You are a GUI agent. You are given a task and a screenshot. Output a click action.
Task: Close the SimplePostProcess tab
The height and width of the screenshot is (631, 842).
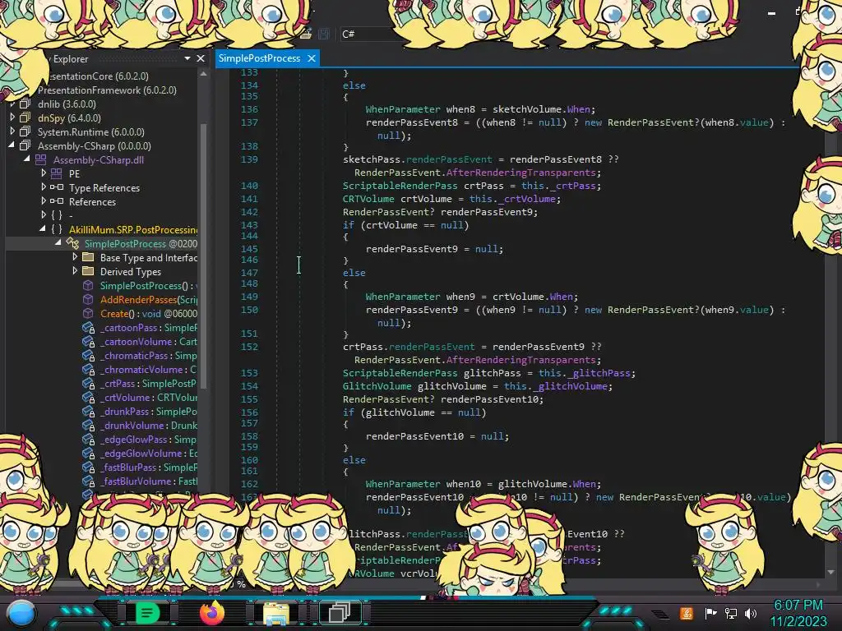pyautogui.click(x=312, y=58)
